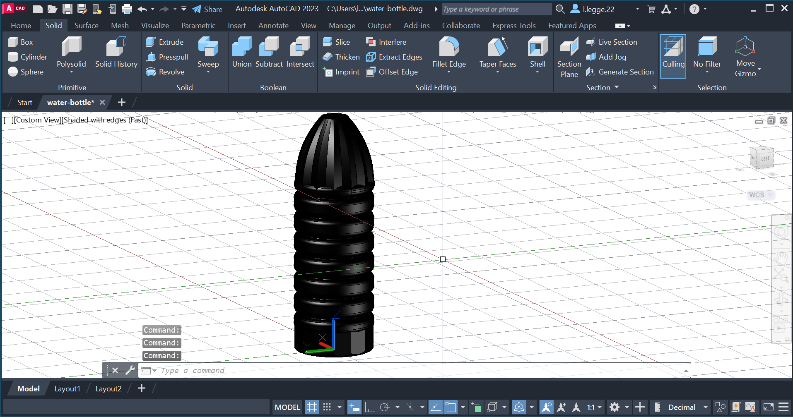Expand the Polysolid dropdown arrow
The height and width of the screenshot is (417, 793).
point(71,72)
